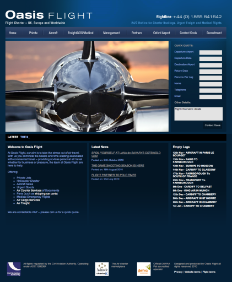Image resolution: width=232 pixels, height=282 pixels.
Task: Click the Empty Legs heading
Action: pyautogui.click(x=181, y=147)
